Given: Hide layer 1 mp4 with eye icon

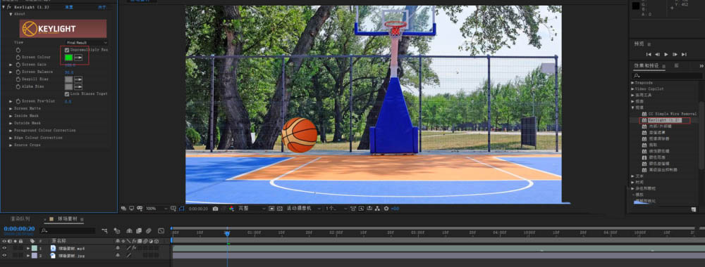Looking at the screenshot, I should (x=4, y=248).
